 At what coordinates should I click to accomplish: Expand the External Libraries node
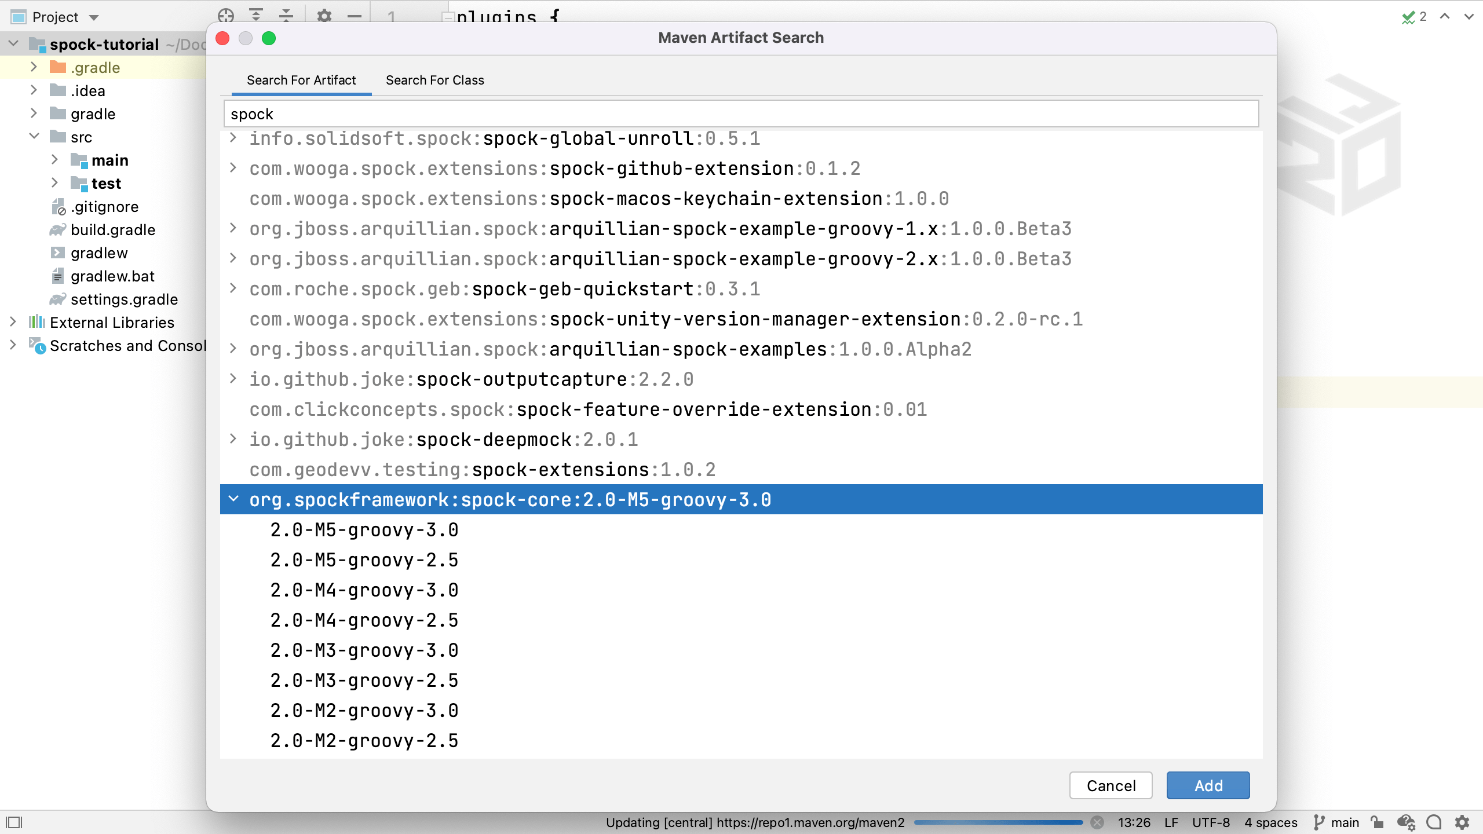[x=14, y=323]
